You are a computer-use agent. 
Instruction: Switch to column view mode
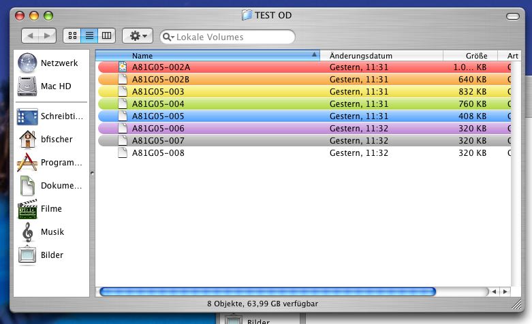click(106, 35)
